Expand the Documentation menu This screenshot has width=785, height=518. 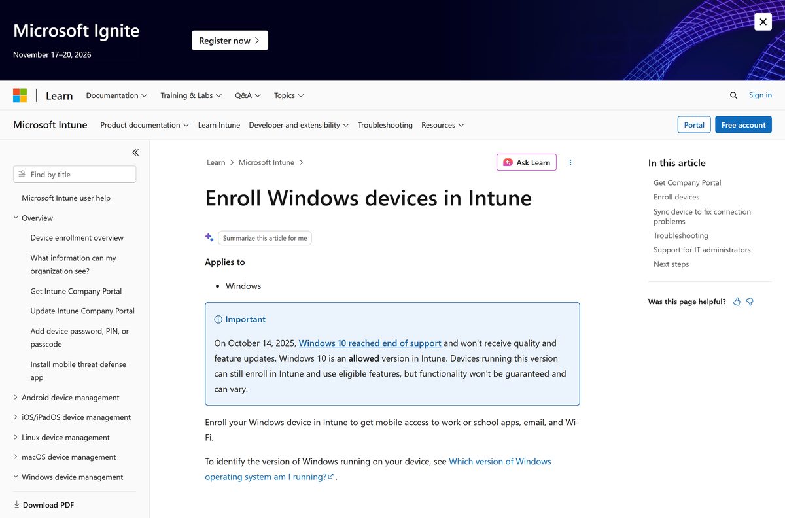[x=116, y=95]
